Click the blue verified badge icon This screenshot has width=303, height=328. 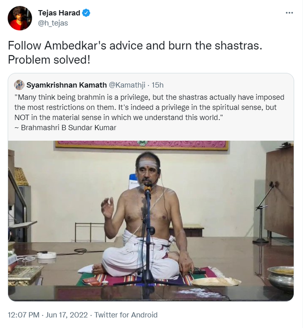(x=86, y=13)
